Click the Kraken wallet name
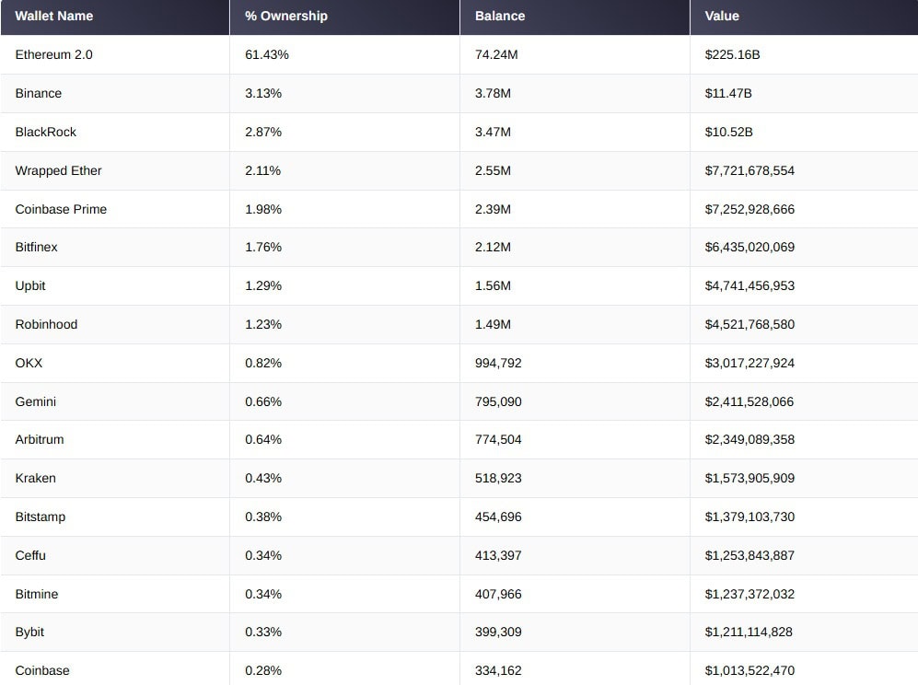The width and height of the screenshot is (918, 685). click(35, 478)
